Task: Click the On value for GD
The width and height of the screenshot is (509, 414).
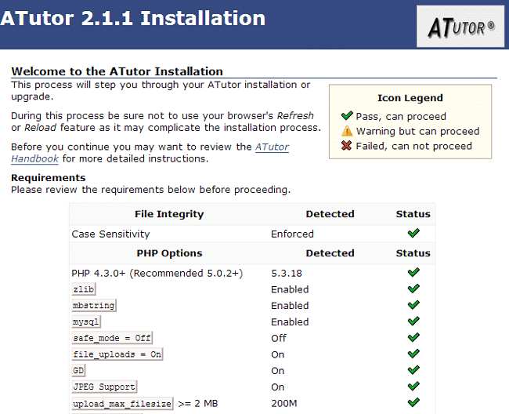Action: (278, 371)
